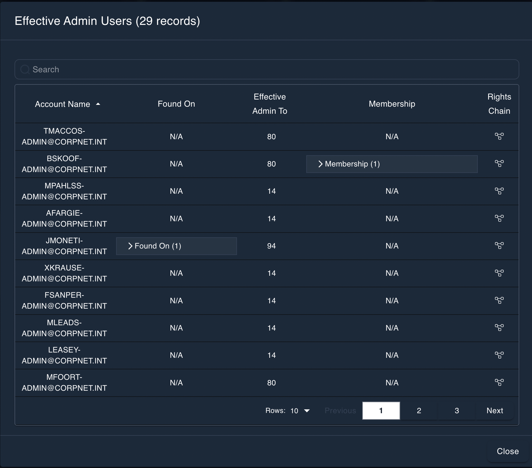Open the Rights Chain for TMACCOS-ADMIN
Image resolution: width=532 pixels, height=468 pixels.
(x=500, y=136)
